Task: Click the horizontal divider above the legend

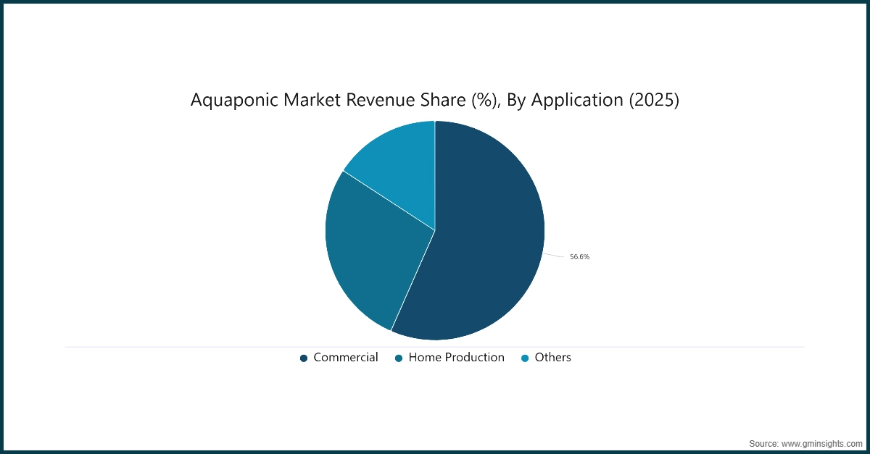Action: coord(217,347)
